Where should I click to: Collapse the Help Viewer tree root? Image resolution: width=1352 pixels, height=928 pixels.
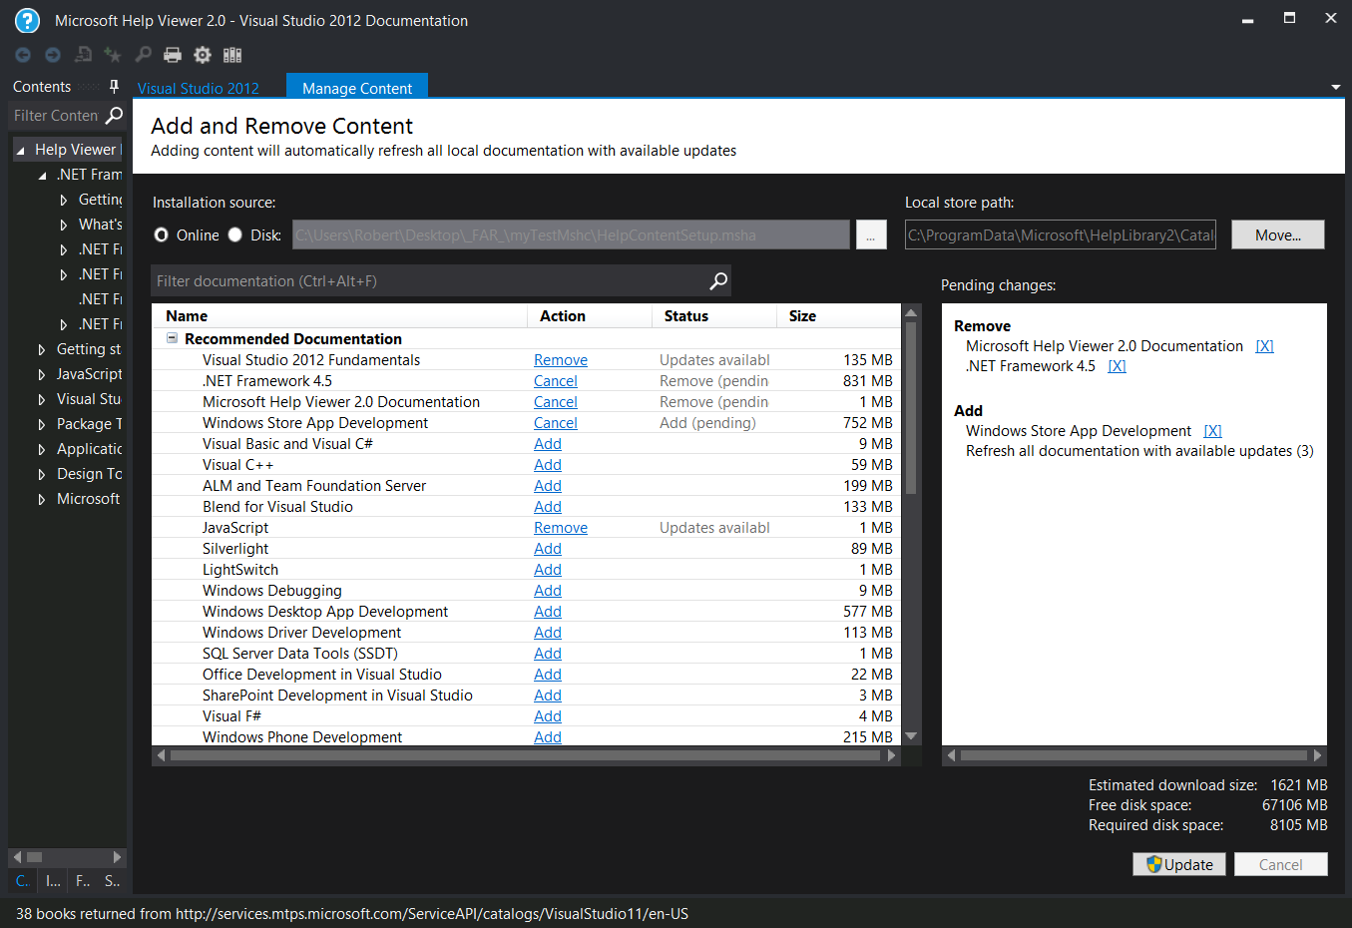tap(20, 151)
